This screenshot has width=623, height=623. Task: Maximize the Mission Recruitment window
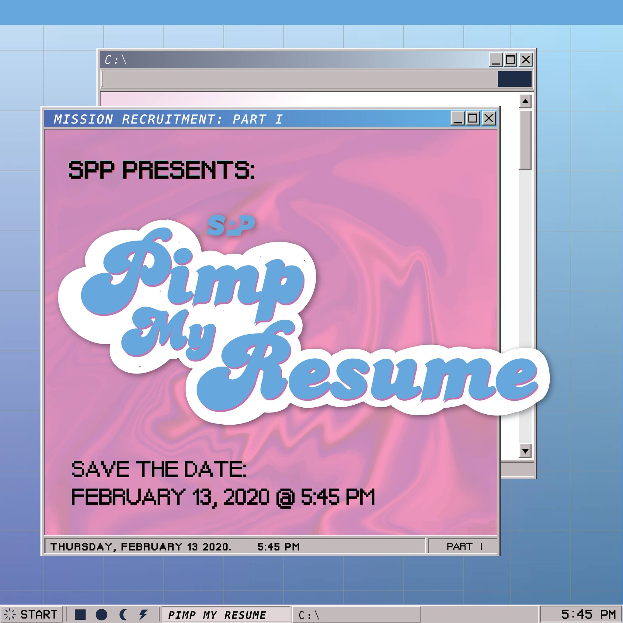point(473,118)
